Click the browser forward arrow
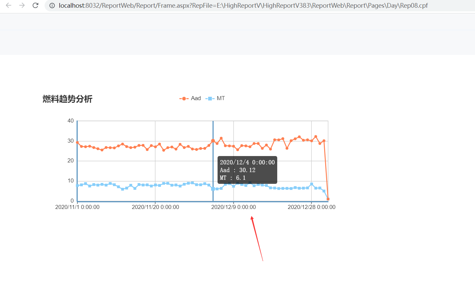 click(x=22, y=5)
